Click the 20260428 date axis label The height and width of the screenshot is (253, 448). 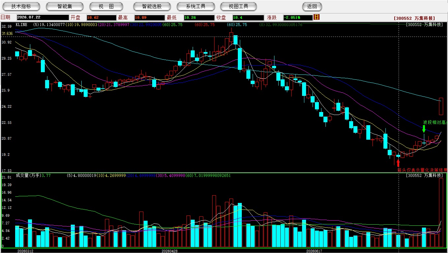click(170, 251)
